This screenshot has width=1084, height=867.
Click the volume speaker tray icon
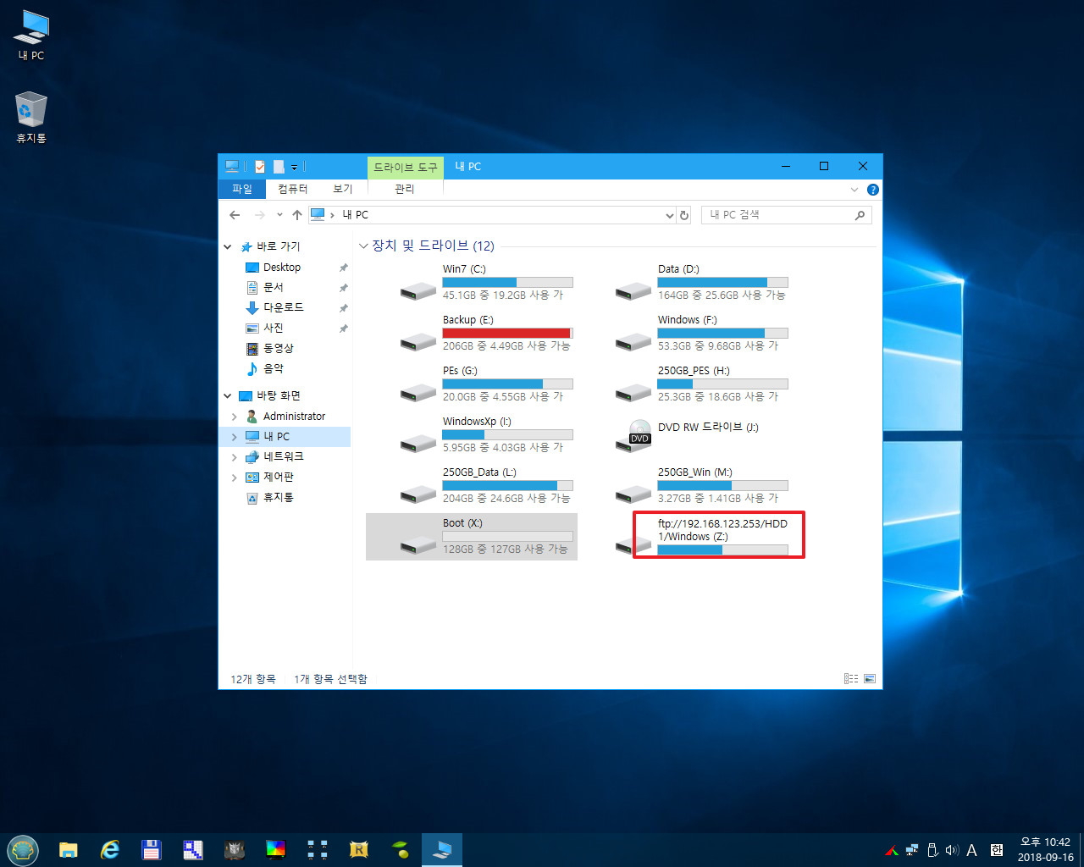952,850
